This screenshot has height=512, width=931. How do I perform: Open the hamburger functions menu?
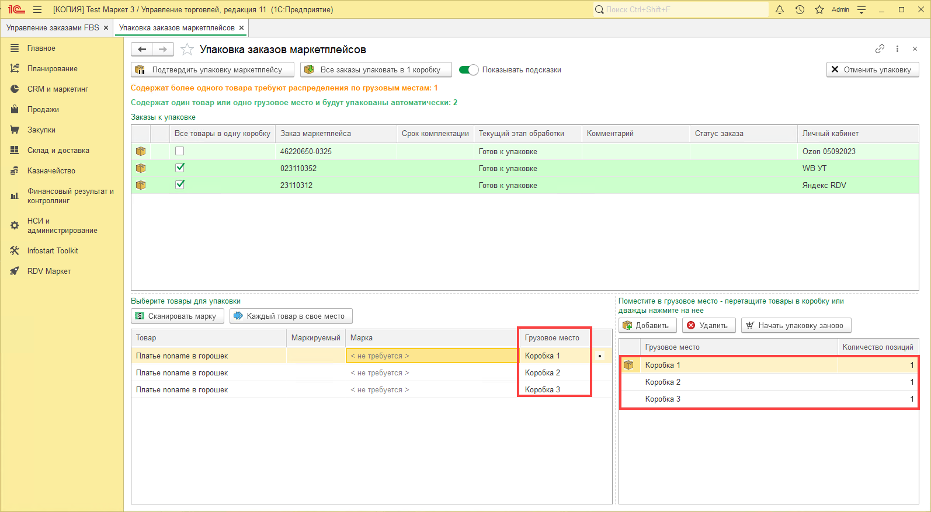point(37,9)
